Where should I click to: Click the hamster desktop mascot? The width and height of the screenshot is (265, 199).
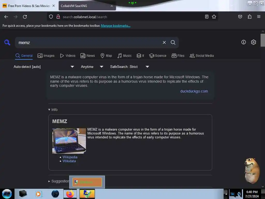(252, 170)
